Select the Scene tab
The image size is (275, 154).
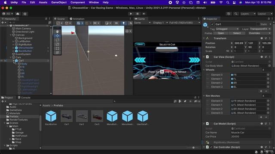pyautogui.click(x=59, y=19)
